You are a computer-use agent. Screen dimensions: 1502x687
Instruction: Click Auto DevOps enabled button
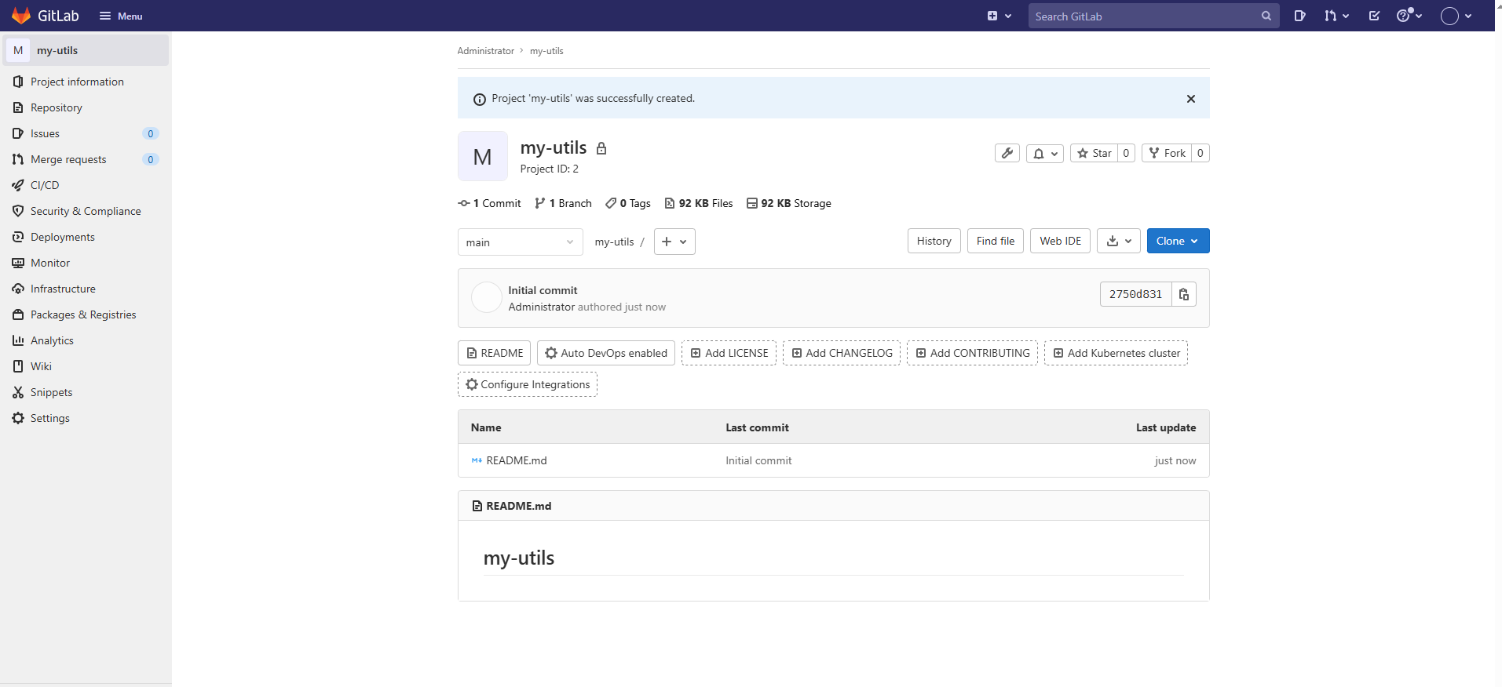(x=606, y=353)
